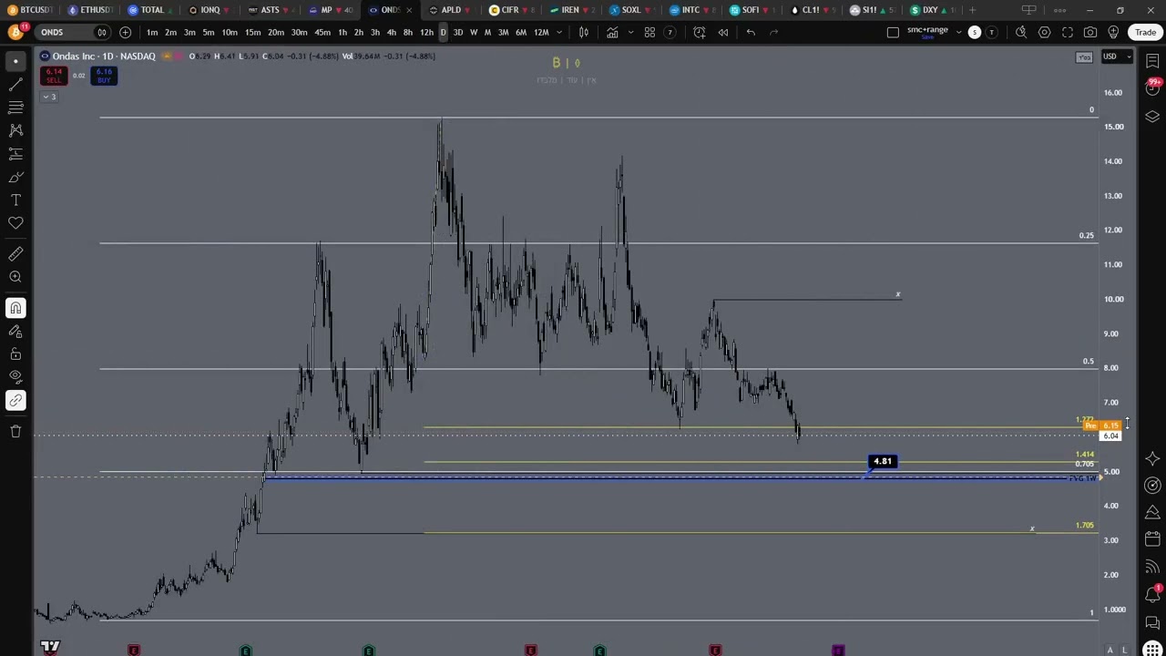The height and width of the screenshot is (656, 1166).
Task: Open the bar replay rewind icon
Action: pos(723,33)
